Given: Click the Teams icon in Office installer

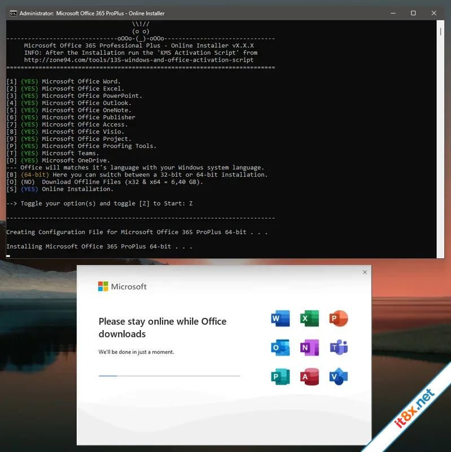Looking at the screenshot, I should point(339,347).
